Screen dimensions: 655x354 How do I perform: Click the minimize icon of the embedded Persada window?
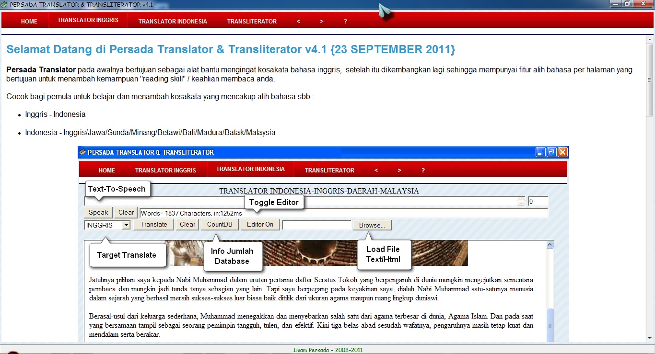[540, 152]
